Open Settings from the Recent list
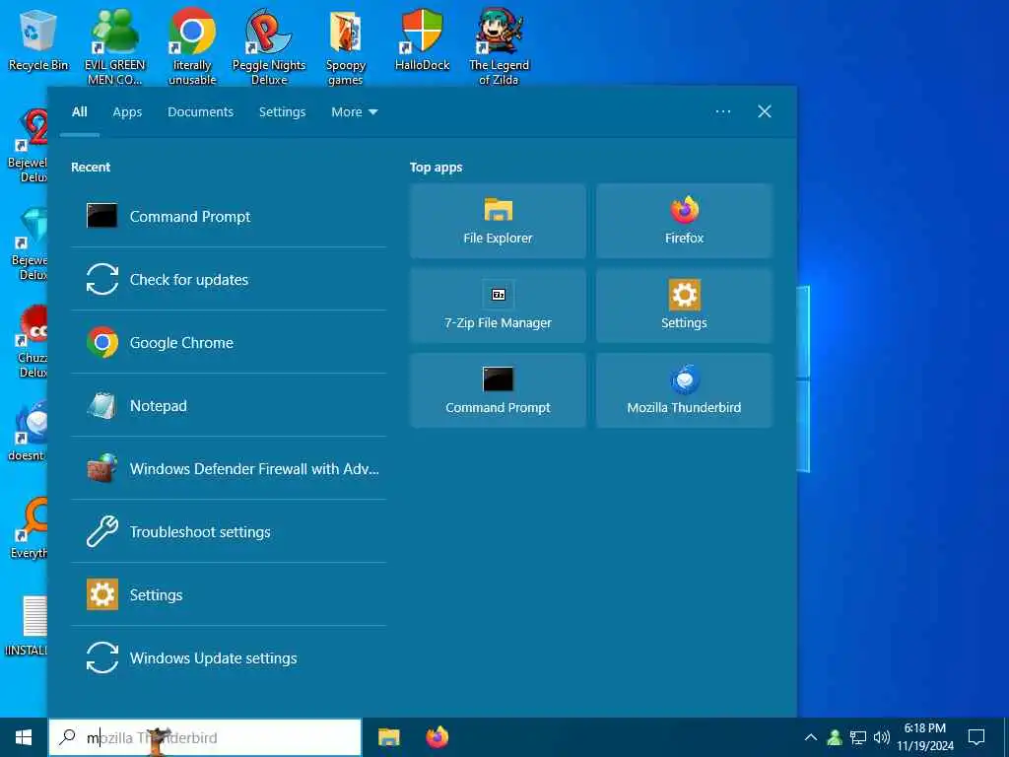The width and height of the screenshot is (1009, 757). [x=229, y=594]
